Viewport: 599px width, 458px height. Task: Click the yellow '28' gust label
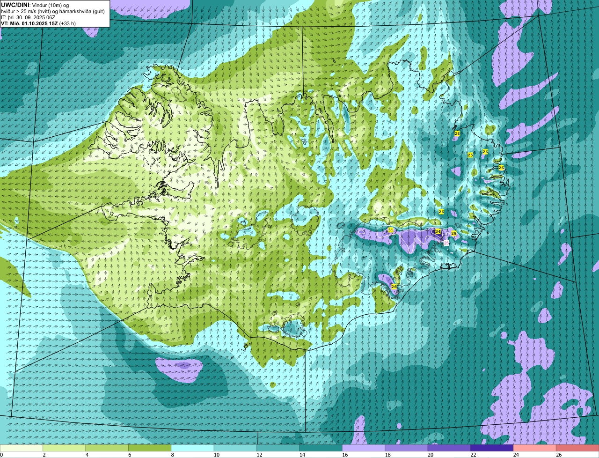453,233
